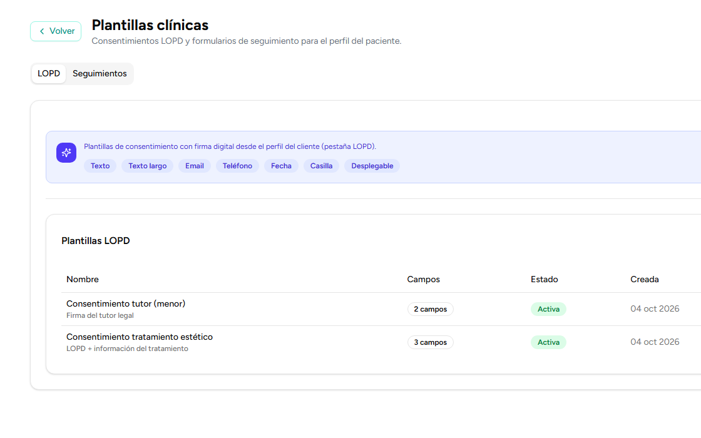Click the Nombre column header

tap(83, 279)
